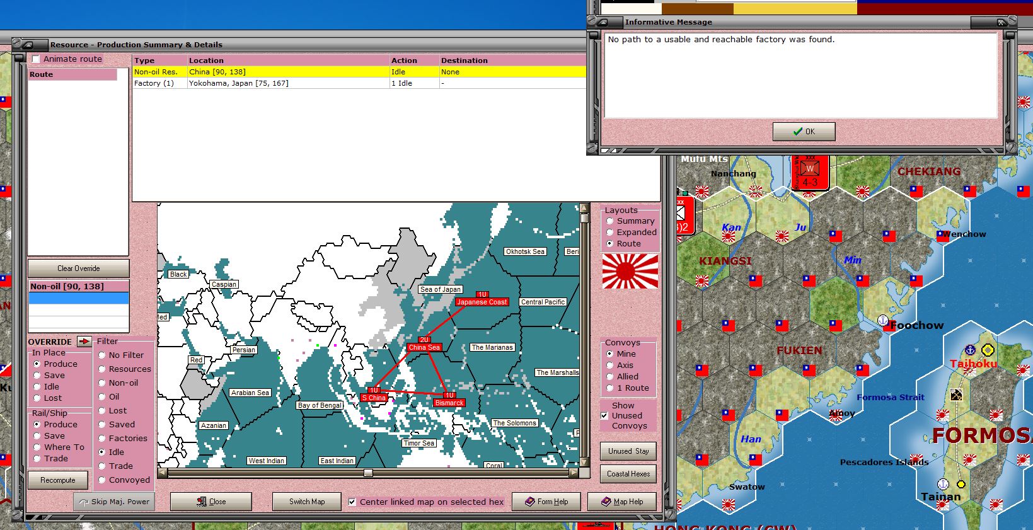This screenshot has height=530, width=1033.
Task: Click OK in the Informative Message
Action: click(804, 132)
